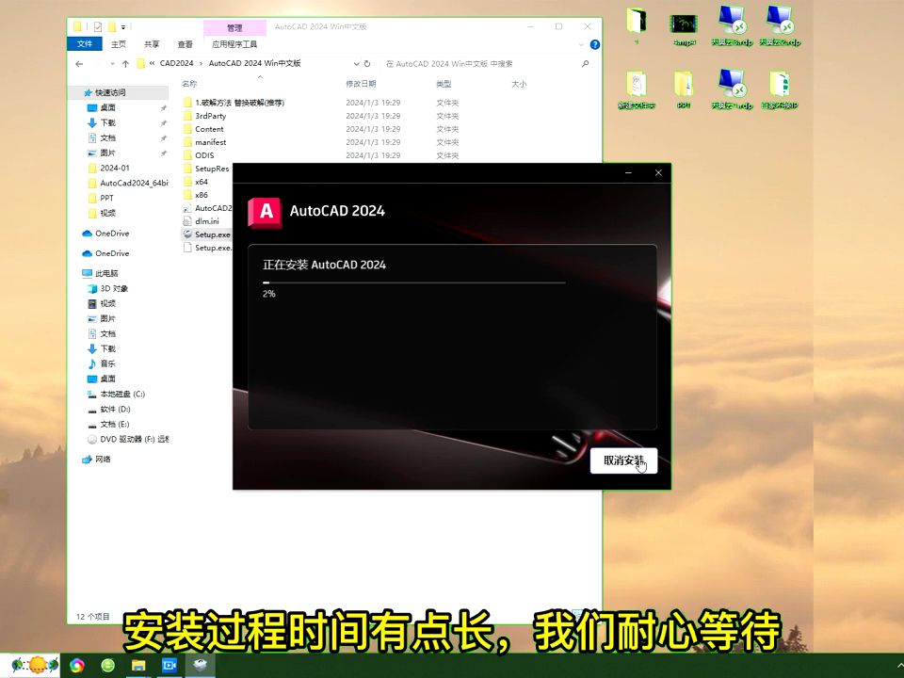Open the Quick Access Toolbar dropdown arrow

tap(123, 26)
